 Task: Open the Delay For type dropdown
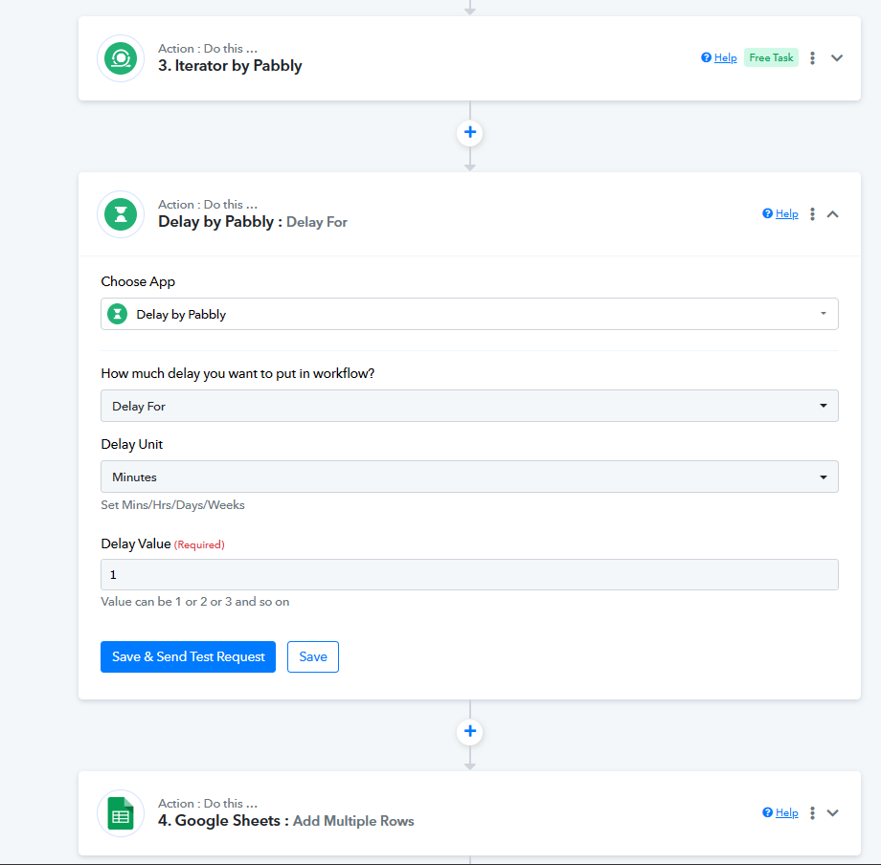(x=469, y=406)
